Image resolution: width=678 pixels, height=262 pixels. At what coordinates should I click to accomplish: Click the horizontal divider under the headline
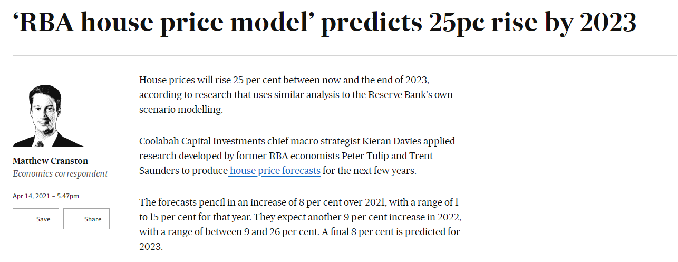pyautogui.click(x=345, y=55)
